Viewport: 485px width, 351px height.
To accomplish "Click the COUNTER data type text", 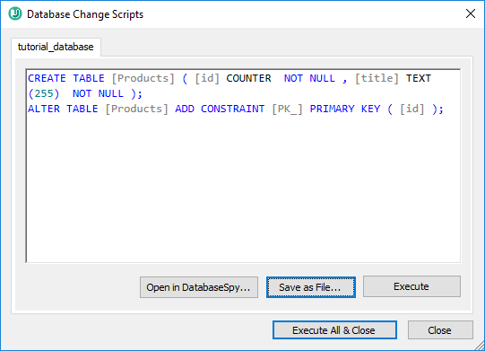I will pos(248,78).
